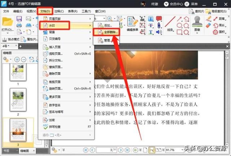Open 工具(T) Tools menu
This screenshot has width=231, height=156.
tap(86, 11)
